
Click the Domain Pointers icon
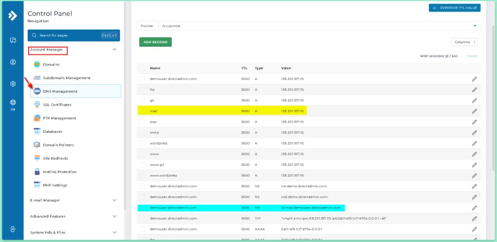37,145
